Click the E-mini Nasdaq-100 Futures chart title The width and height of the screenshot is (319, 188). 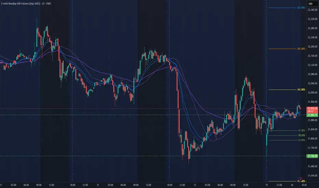click(x=26, y=3)
